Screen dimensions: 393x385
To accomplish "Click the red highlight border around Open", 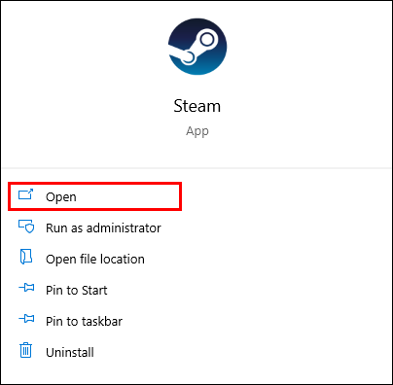I will pyautogui.click(x=94, y=184).
